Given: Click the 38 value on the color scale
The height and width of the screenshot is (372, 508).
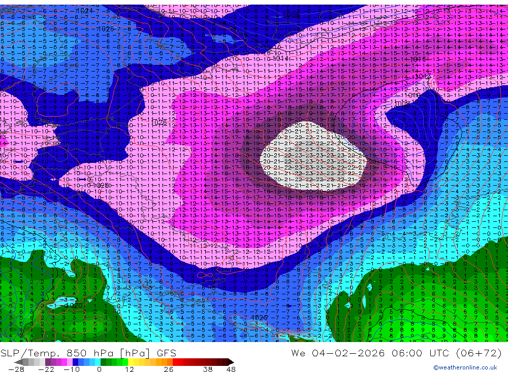Looking at the screenshot, I should 208,369.
